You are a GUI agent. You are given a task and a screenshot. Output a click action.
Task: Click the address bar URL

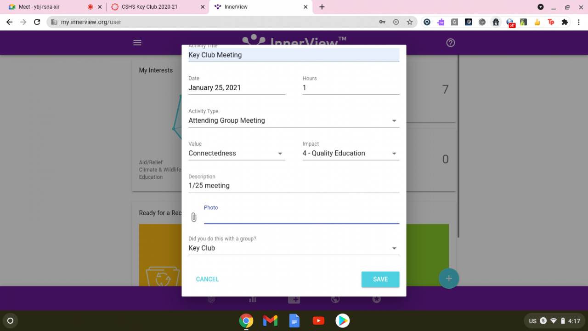click(x=91, y=22)
